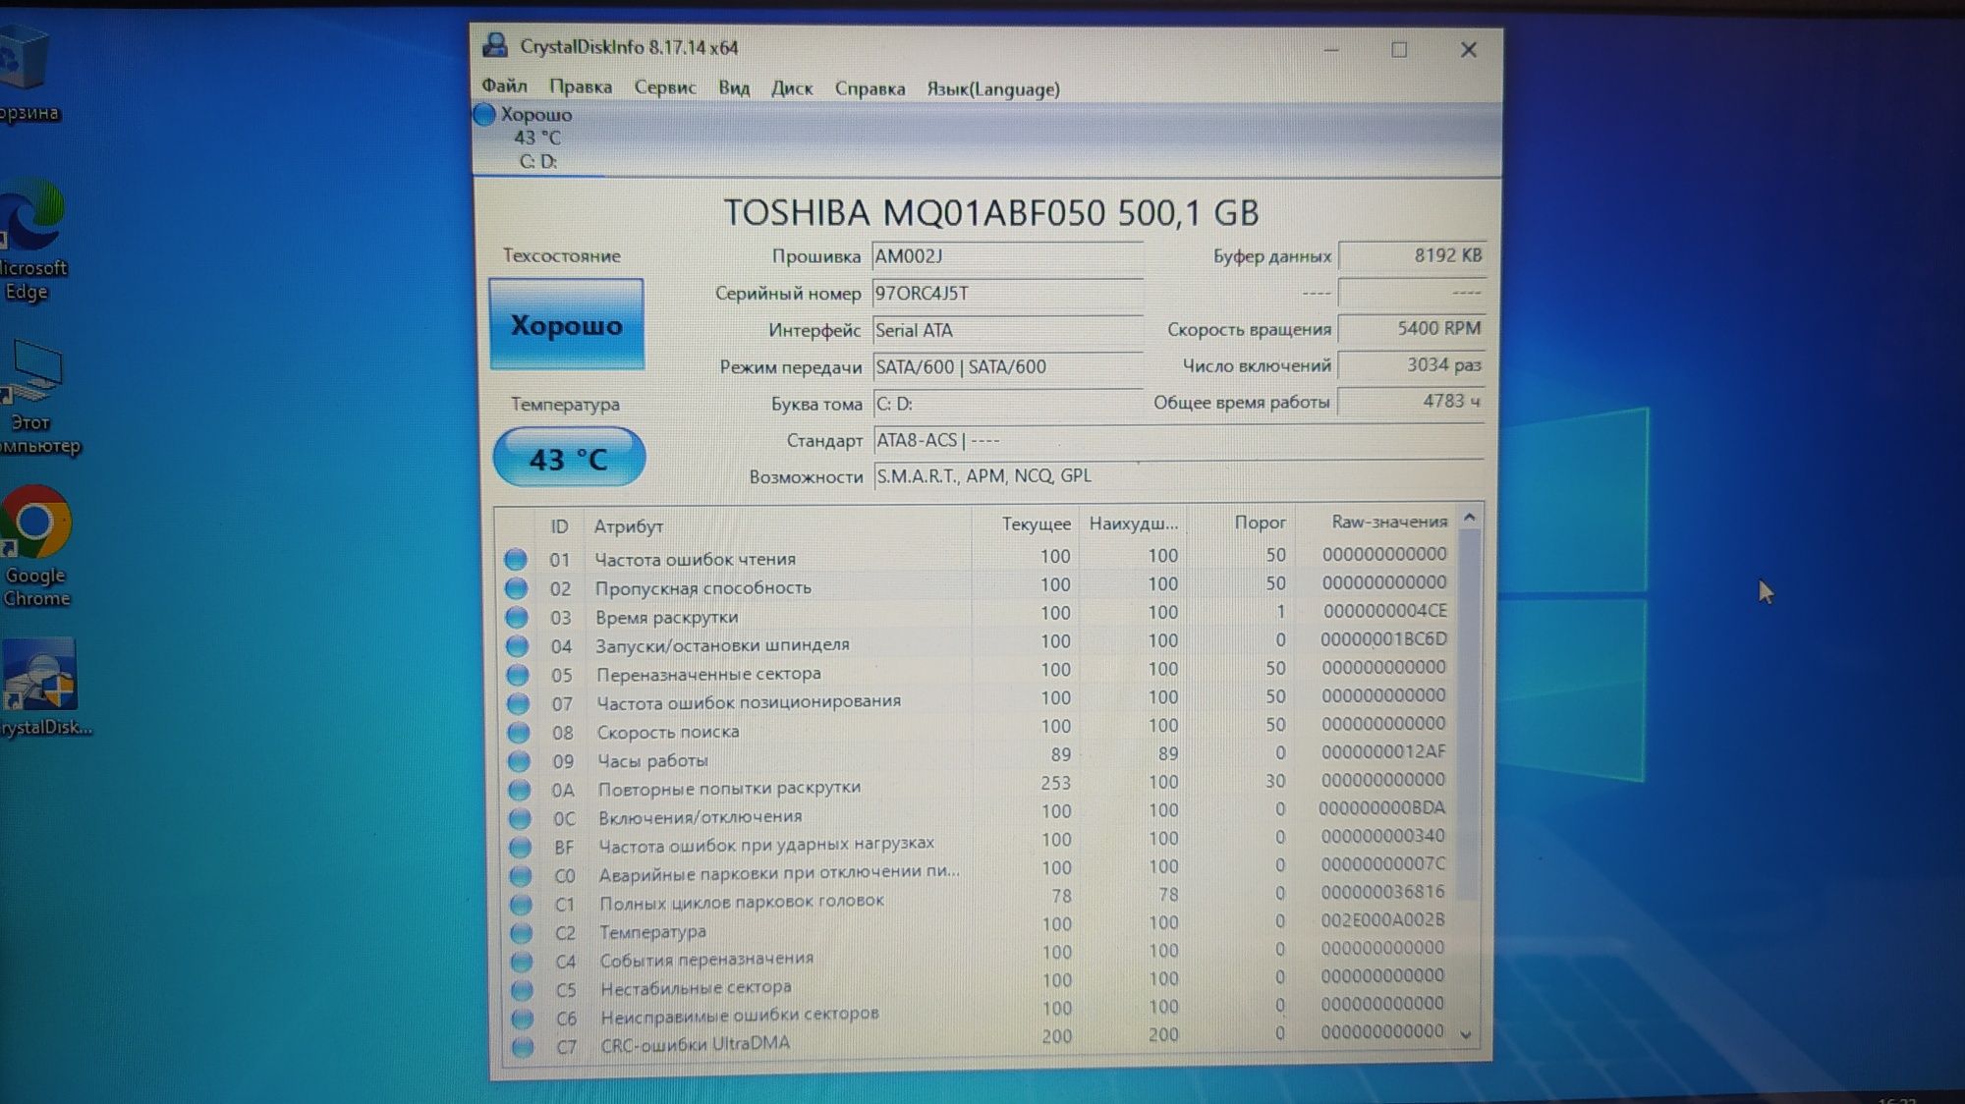1965x1104 pixels.
Task: Click status icon for Часы работы
Action: 519,761
